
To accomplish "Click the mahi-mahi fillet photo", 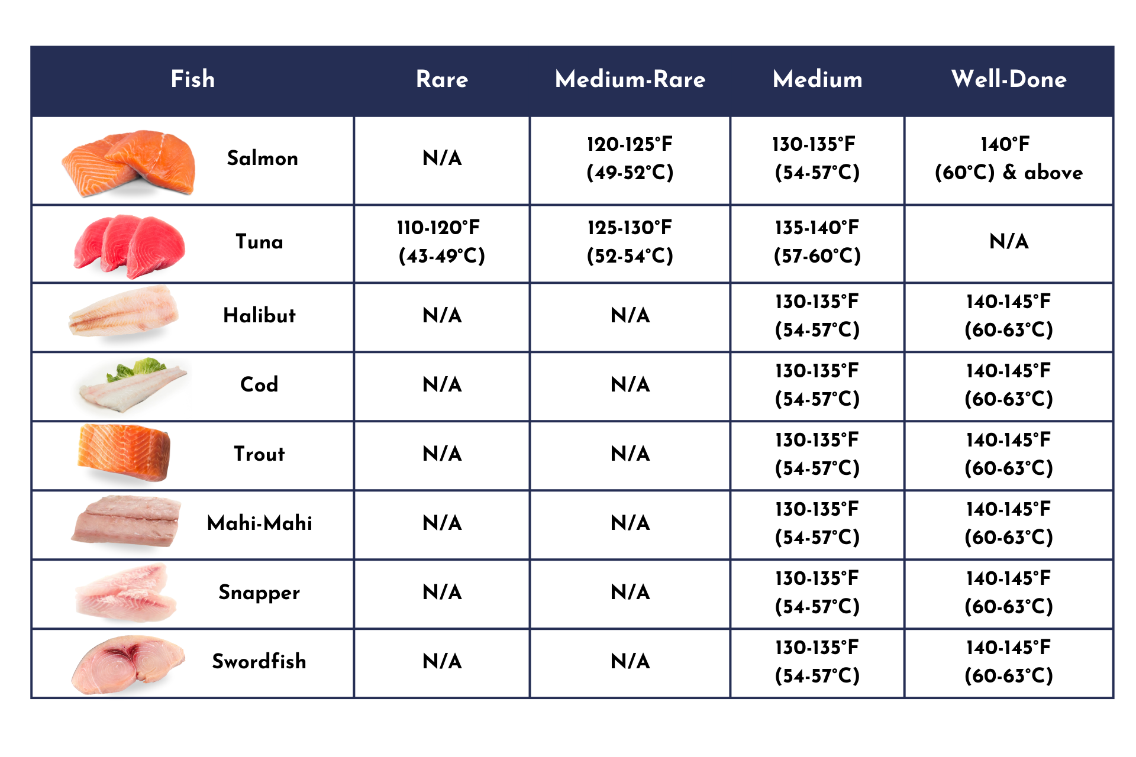I will click(x=126, y=522).
